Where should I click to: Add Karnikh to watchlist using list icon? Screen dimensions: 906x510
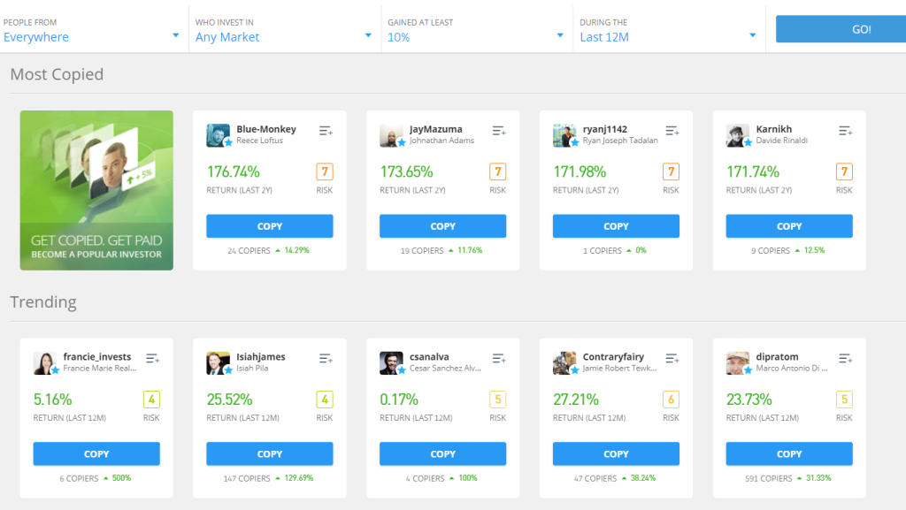(845, 131)
